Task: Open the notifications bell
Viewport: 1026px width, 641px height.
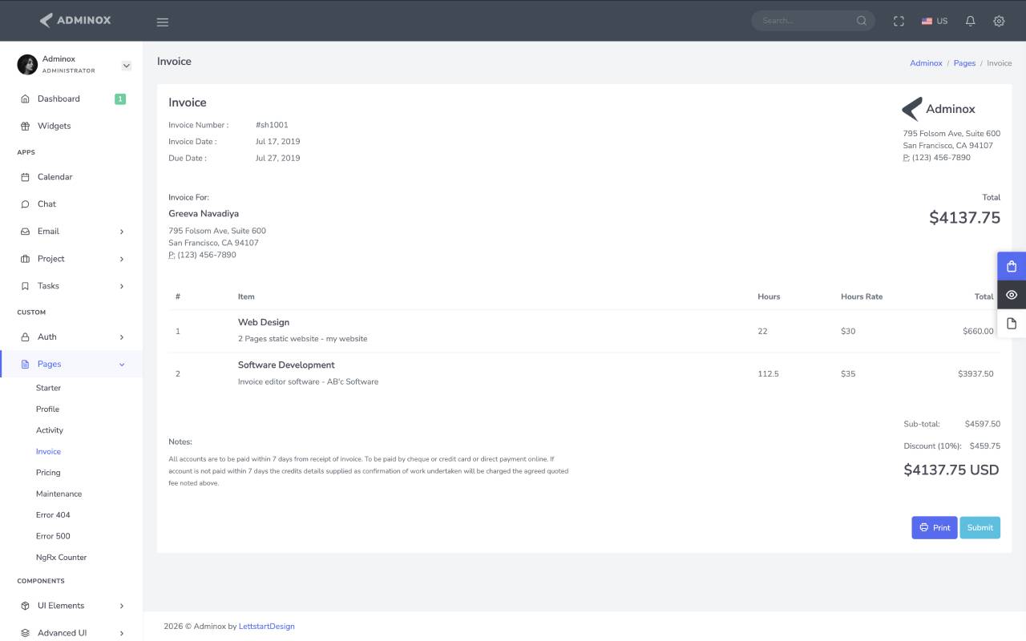Action: pyautogui.click(x=970, y=21)
